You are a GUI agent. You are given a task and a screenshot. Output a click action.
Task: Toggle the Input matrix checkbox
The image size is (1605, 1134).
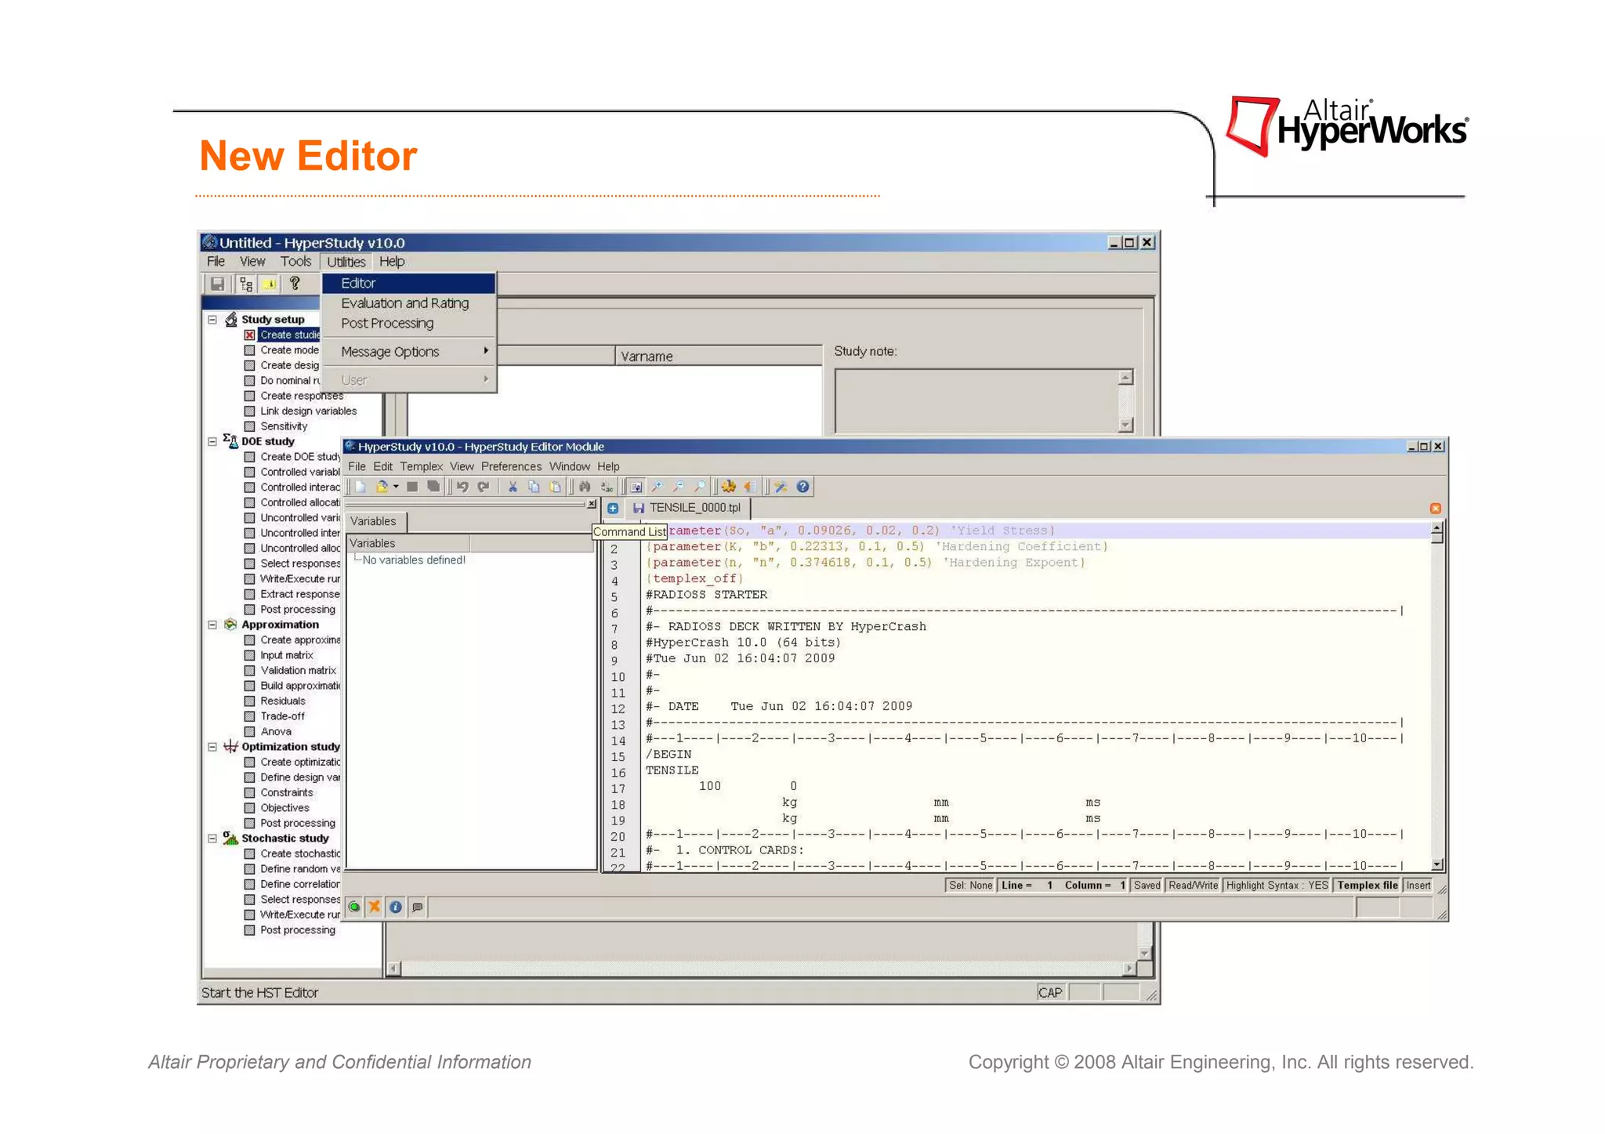249,655
